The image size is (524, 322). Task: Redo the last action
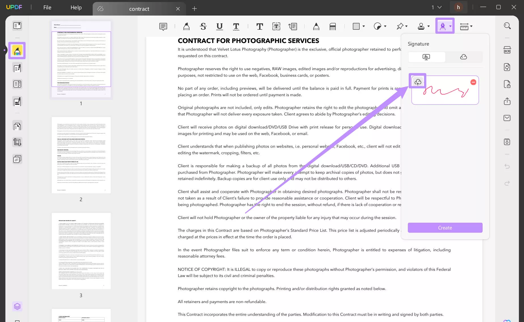[507, 183]
